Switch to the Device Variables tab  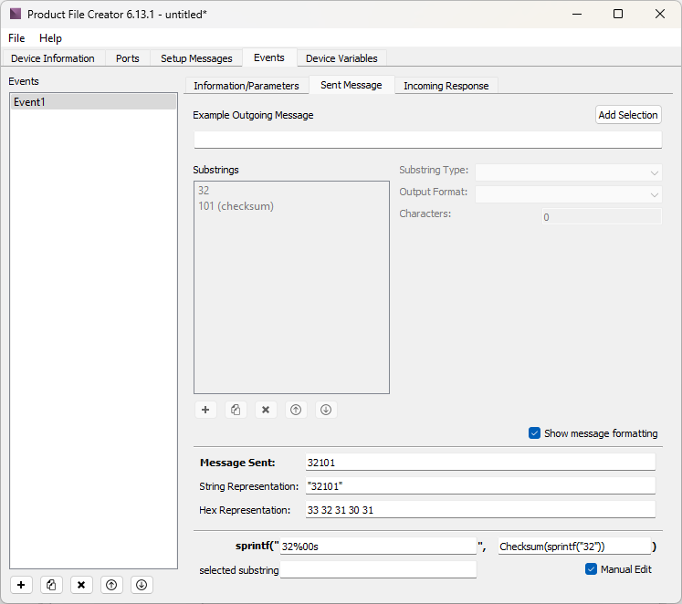(341, 58)
